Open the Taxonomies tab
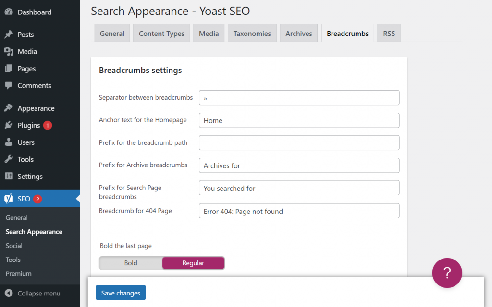 point(252,34)
